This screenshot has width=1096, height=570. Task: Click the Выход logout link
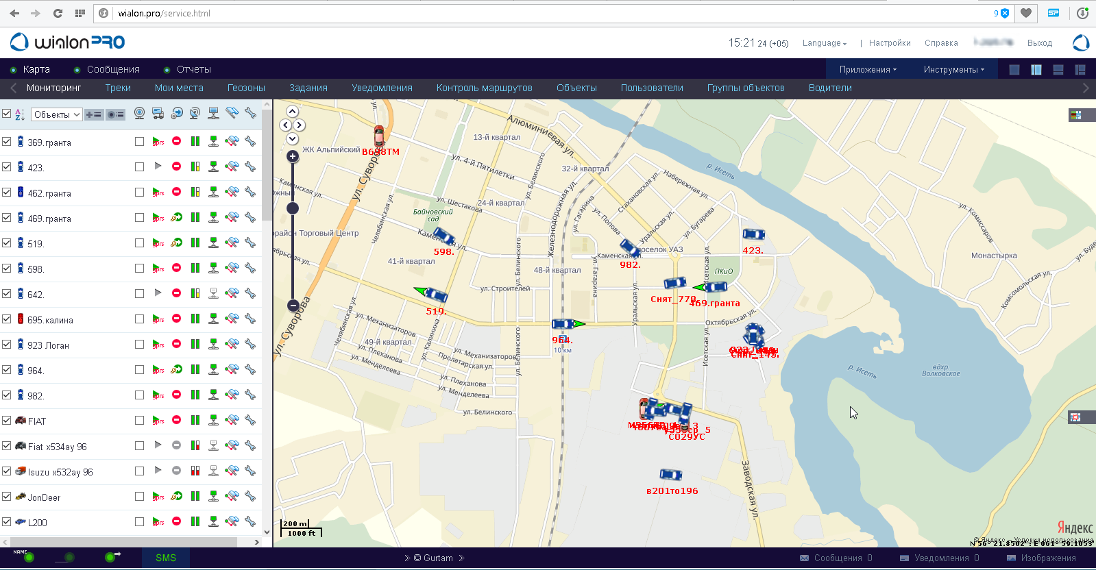tap(1039, 43)
